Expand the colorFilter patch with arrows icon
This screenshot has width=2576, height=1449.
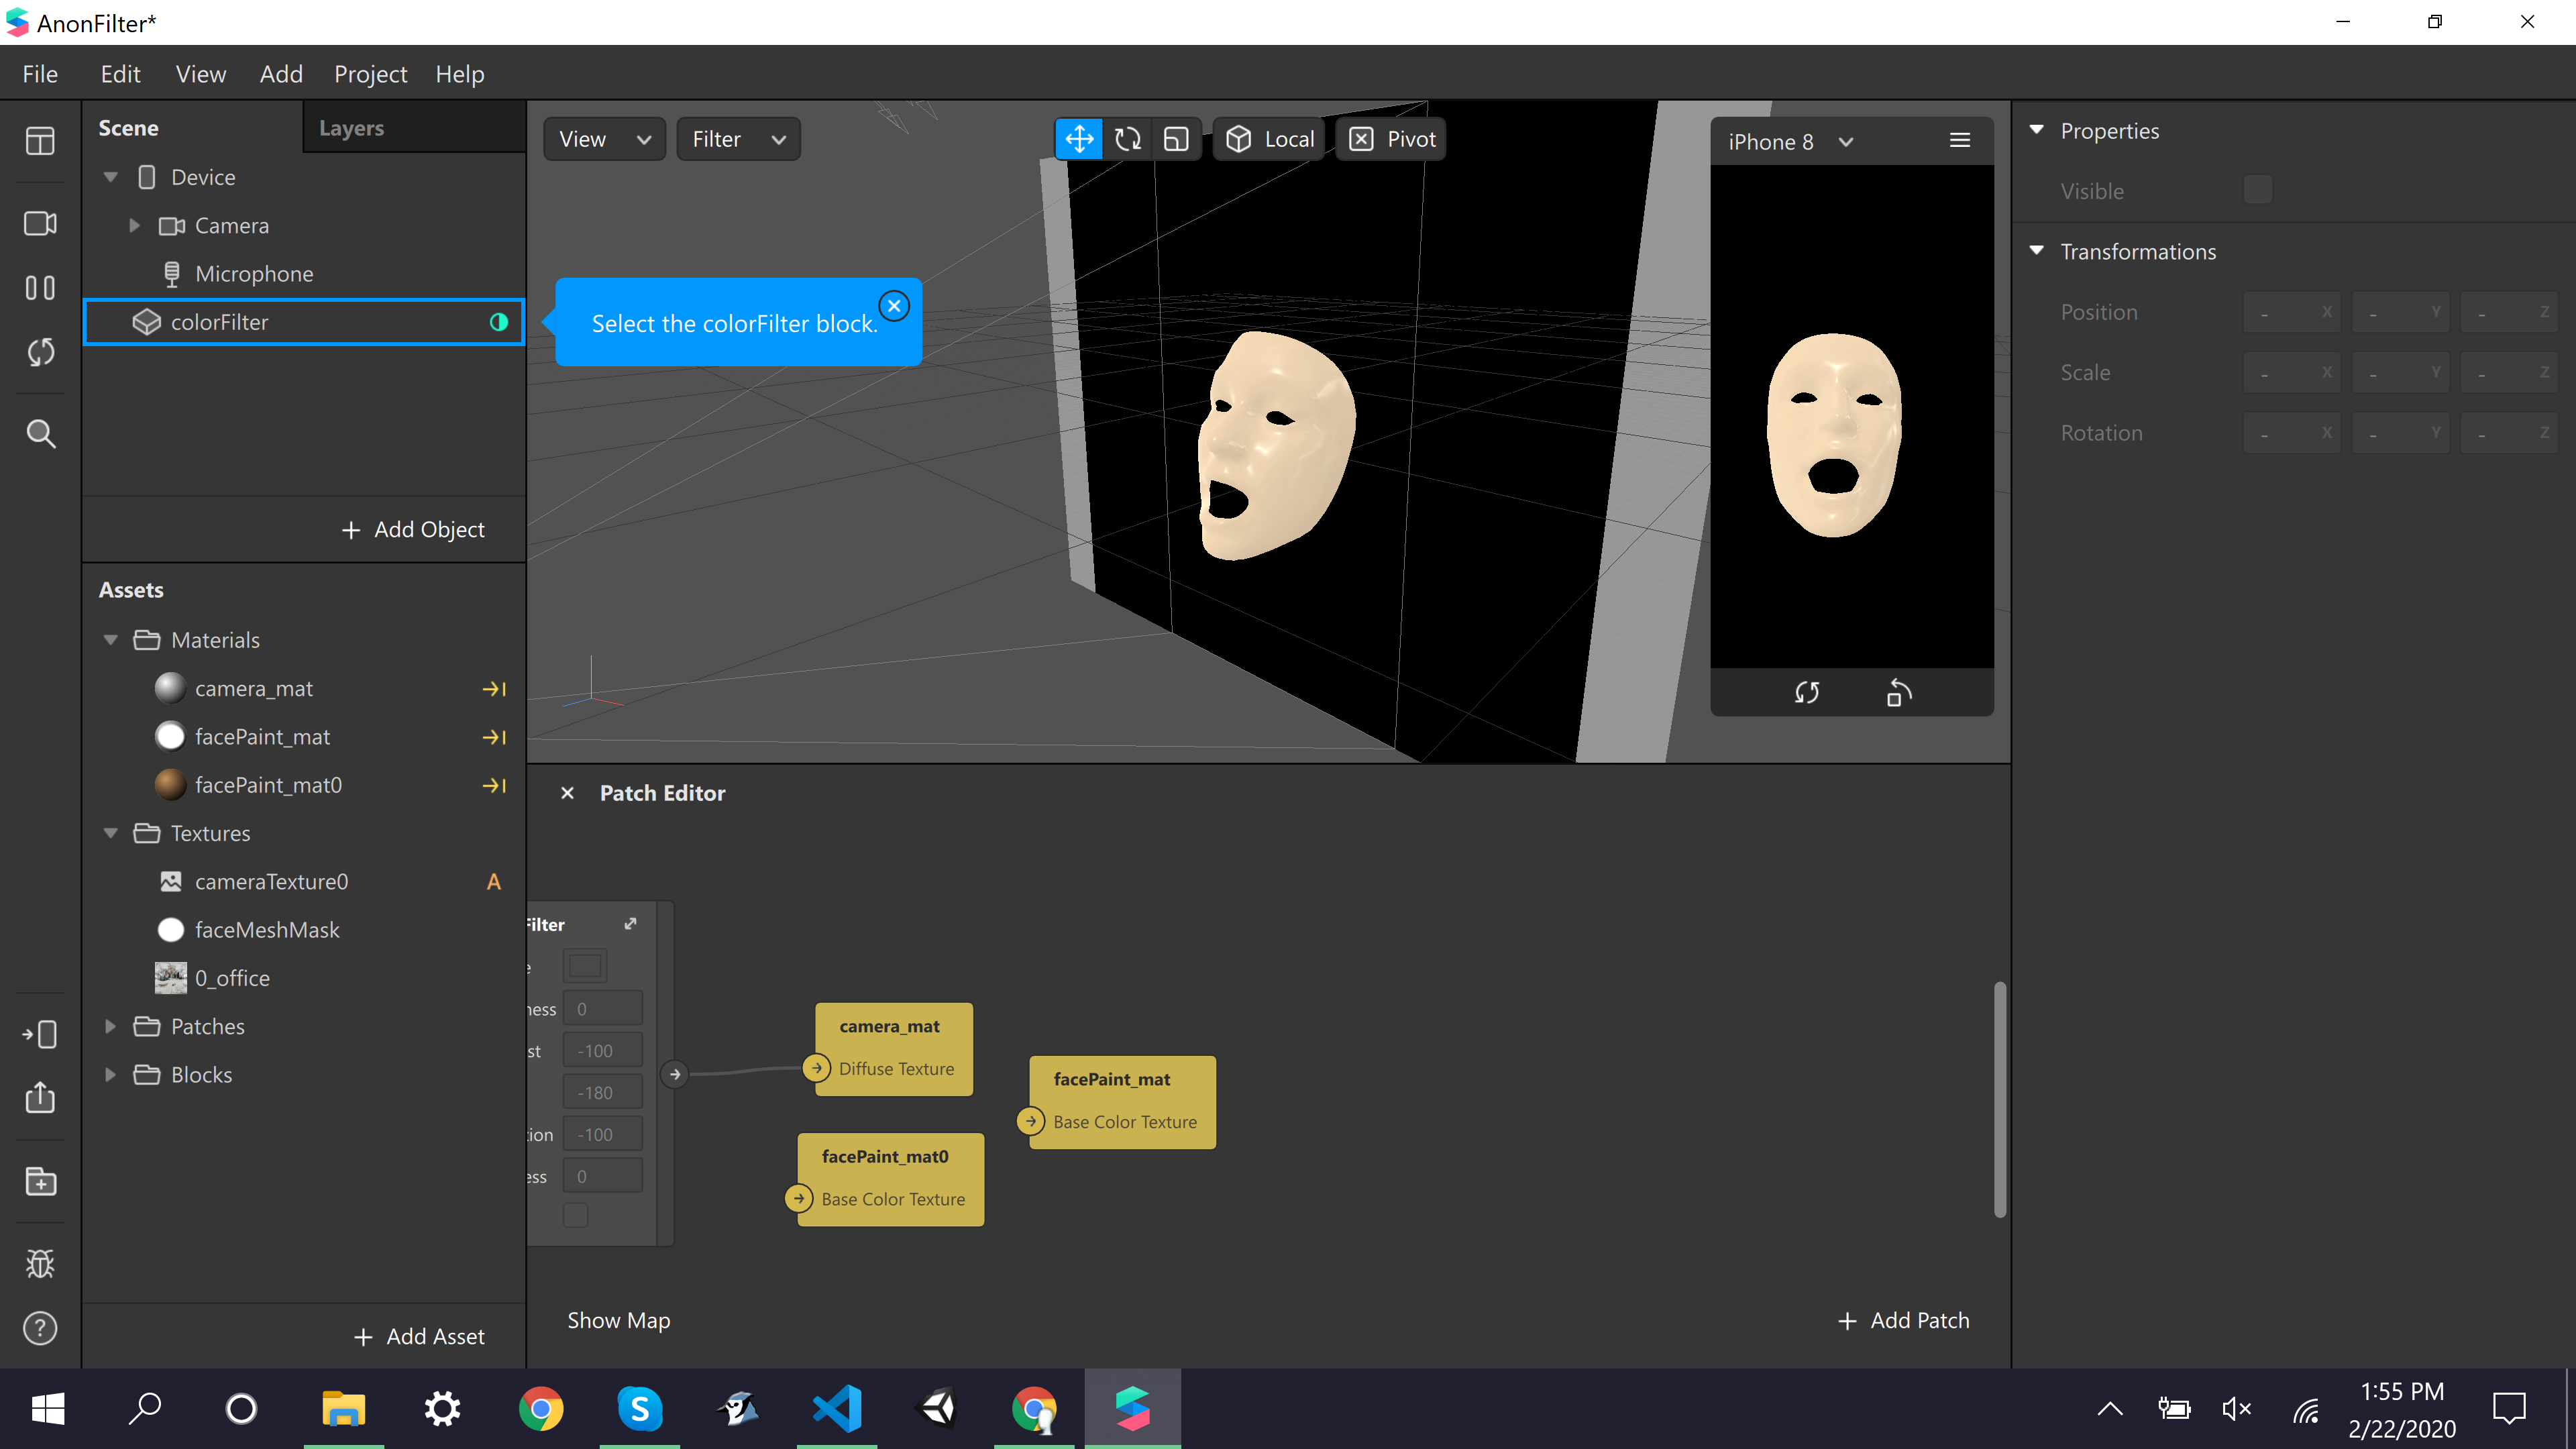(x=630, y=923)
